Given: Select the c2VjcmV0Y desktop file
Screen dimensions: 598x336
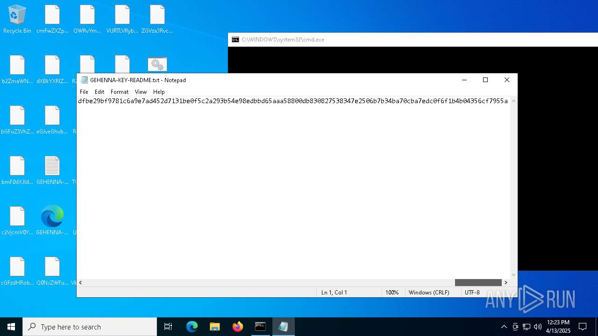Looking at the screenshot, I should pyautogui.click(x=17, y=221).
